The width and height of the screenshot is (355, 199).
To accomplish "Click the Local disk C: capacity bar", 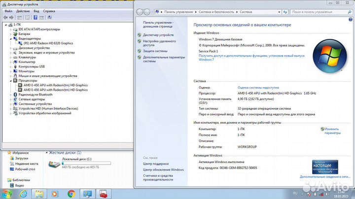I will click(86, 163).
